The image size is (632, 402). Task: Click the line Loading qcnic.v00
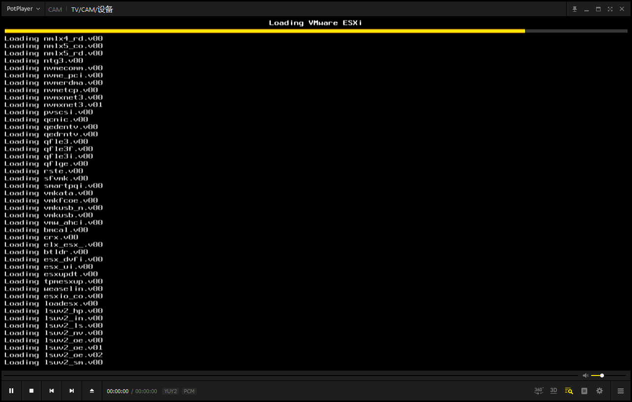click(46, 119)
